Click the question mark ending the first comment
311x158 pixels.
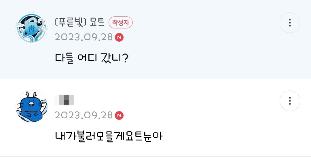point(125,58)
